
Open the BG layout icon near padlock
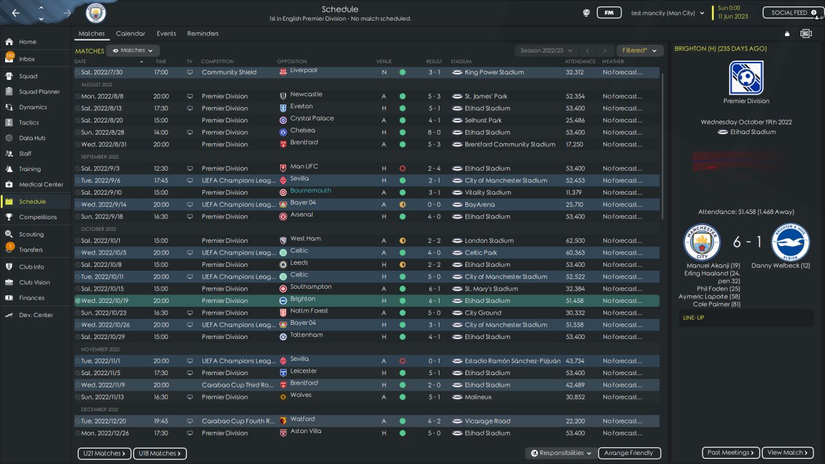coord(806,34)
